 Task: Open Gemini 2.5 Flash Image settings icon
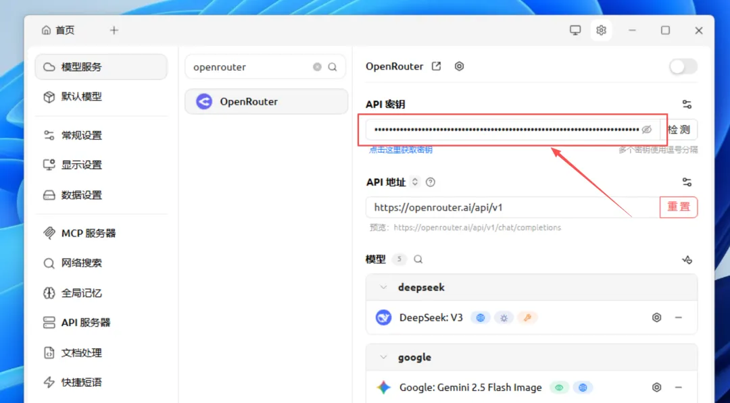click(x=656, y=387)
